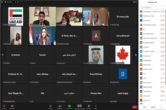Click the Start Video camera icon
Screen dimensions: 166x110
coord(12,106)
